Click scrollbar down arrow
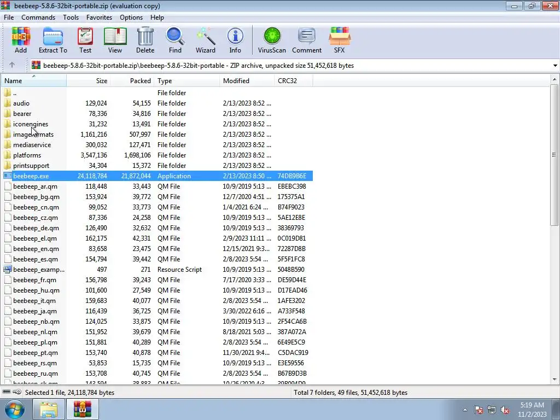Viewport: 560px width, 420px height. pos(554,380)
